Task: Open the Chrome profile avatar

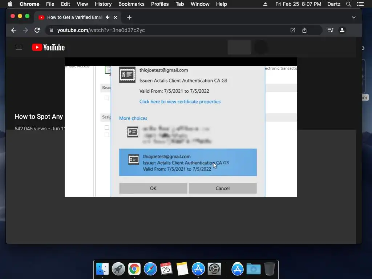Action: [x=342, y=30]
